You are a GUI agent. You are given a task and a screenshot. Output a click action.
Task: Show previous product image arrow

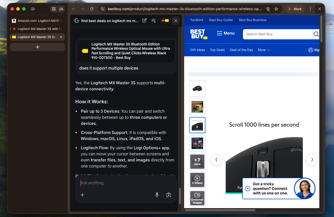click(x=217, y=160)
